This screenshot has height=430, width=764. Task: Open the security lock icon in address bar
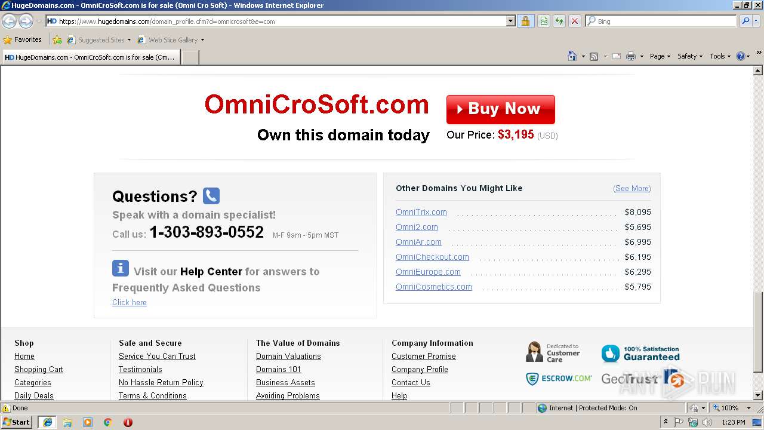[x=525, y=21]
